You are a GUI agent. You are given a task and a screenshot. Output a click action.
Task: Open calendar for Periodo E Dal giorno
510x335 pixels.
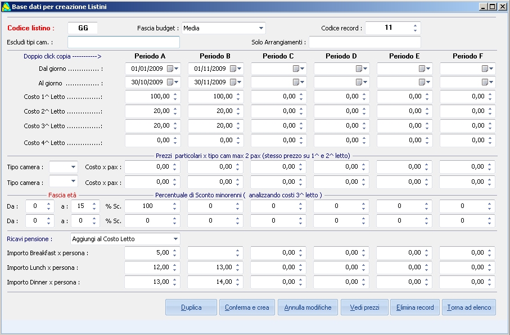click(425, 69)
